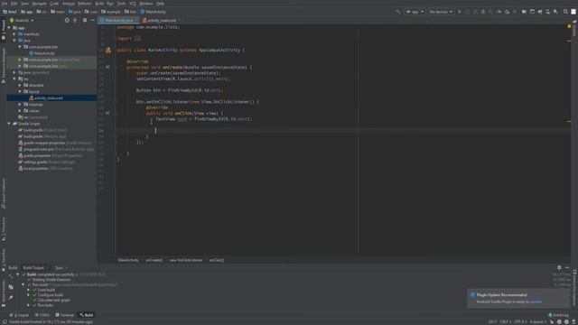Collapse the app module tree node
Image resolution: width=578 pixels, height=325 pixels.
click(9, 28)
